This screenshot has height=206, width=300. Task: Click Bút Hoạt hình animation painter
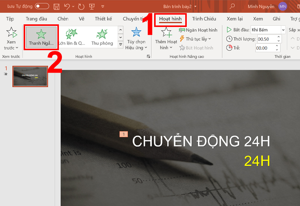(196, 48)
